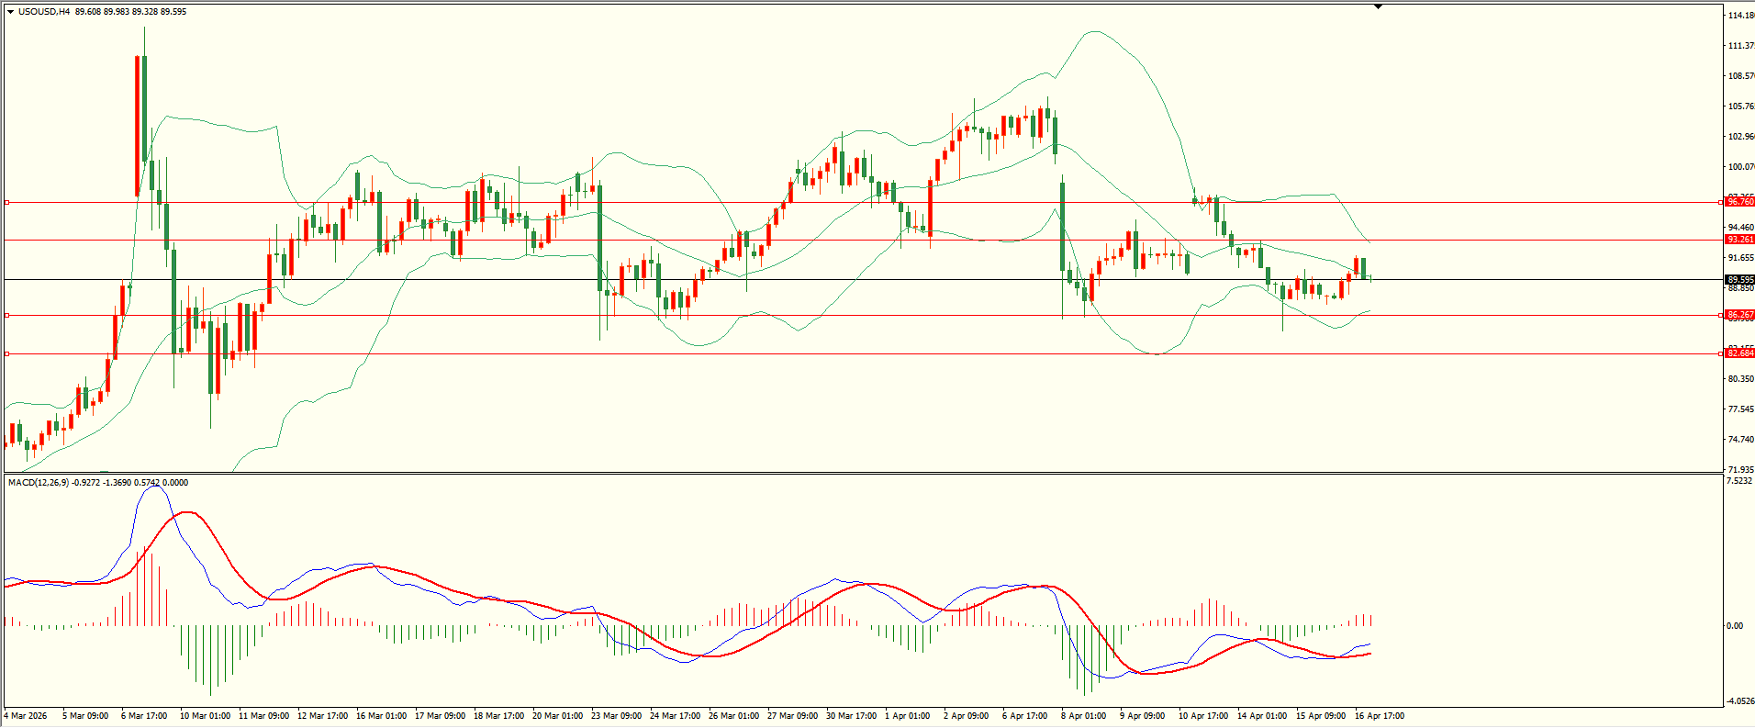Screen dimensions: 1755x728
Task: Click right handle of 82.684 line
Action: (x=1719, y=353)
